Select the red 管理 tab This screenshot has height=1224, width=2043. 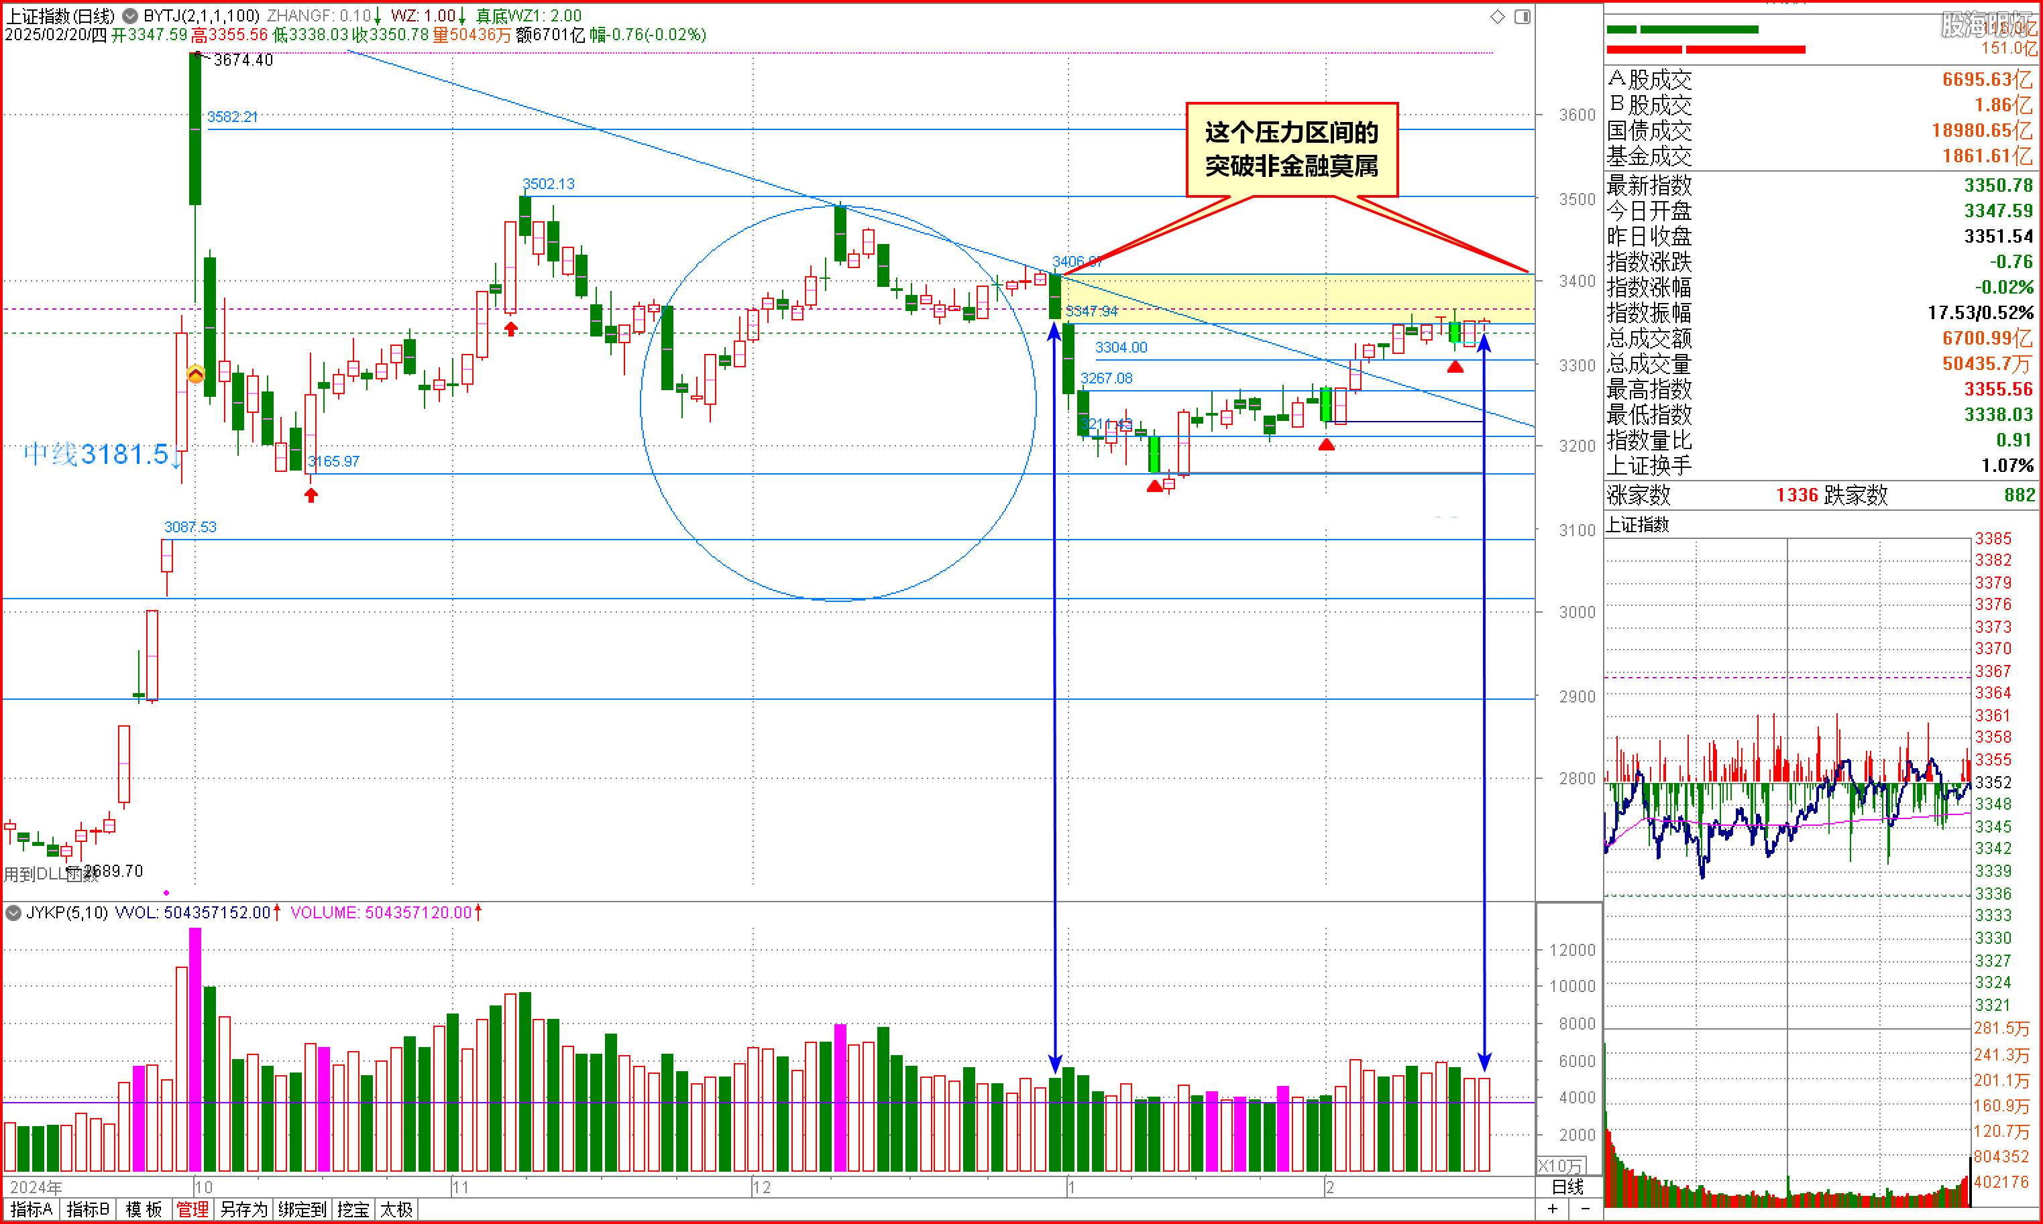[x=193, y=1209]
